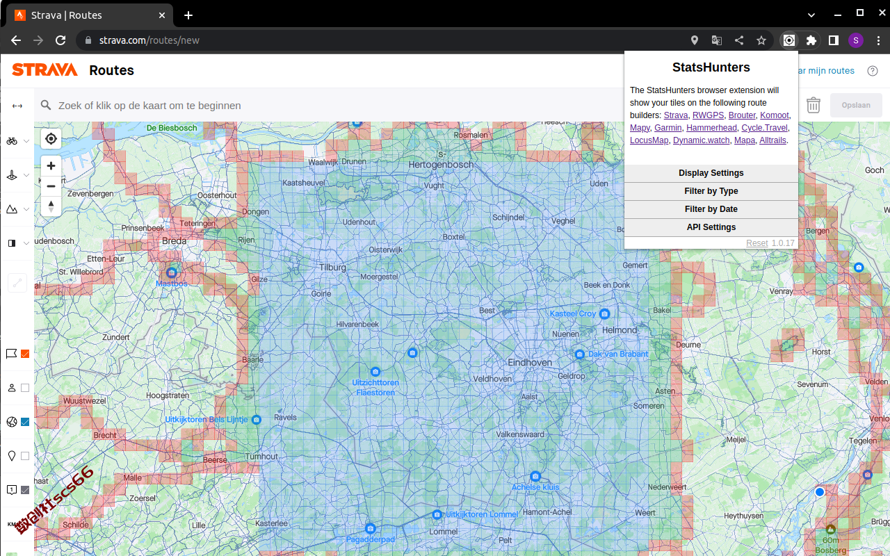Click the Achelse Kluis camera marker
The width and height of the screenshot is (890, 556).
tap(535, 477)
